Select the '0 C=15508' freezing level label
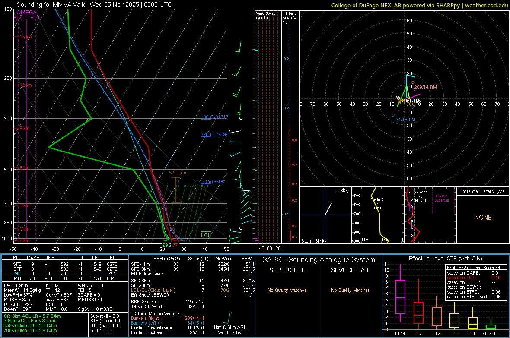Image resolution: width=510 pixels, height=338 pixels. click(x=213, y=182)
